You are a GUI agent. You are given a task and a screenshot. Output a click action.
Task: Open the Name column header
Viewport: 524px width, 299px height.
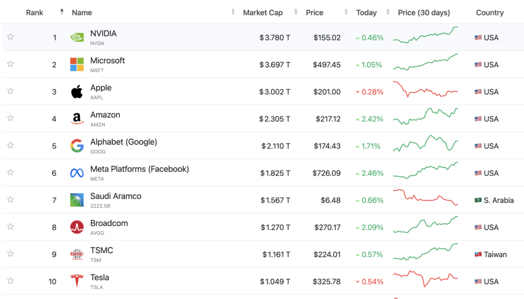click(x=83, y=12)
